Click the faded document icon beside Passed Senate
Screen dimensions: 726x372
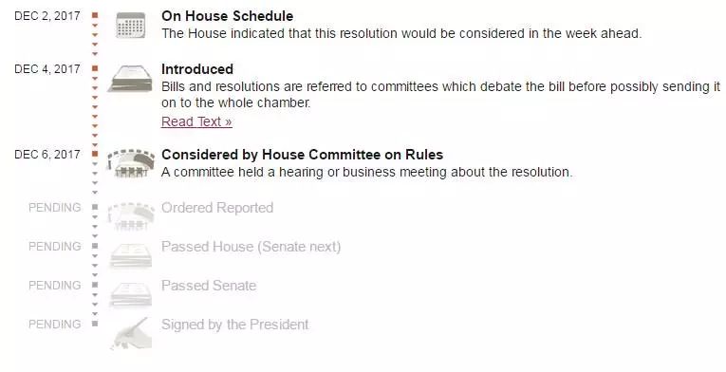point(131,294)
